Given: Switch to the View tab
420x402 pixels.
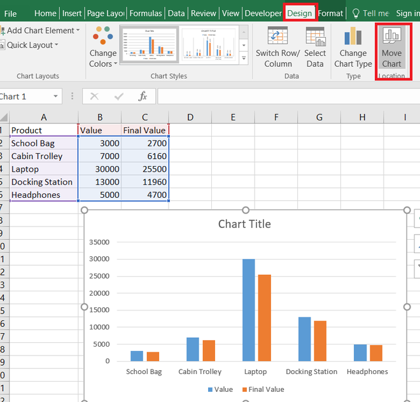Looking at the screenshot, I should [230, 13].
